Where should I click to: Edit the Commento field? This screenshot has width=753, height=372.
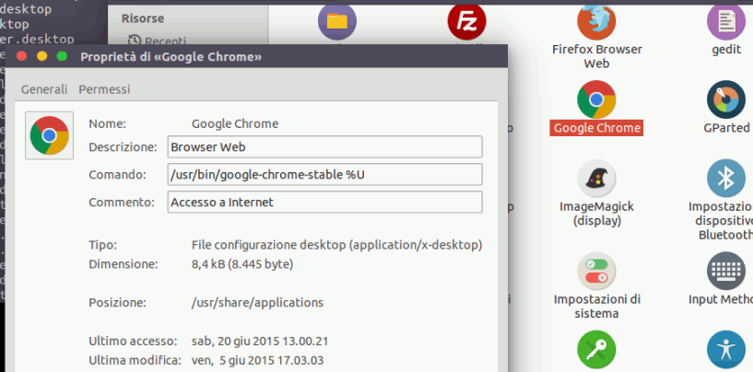point(324,202)
